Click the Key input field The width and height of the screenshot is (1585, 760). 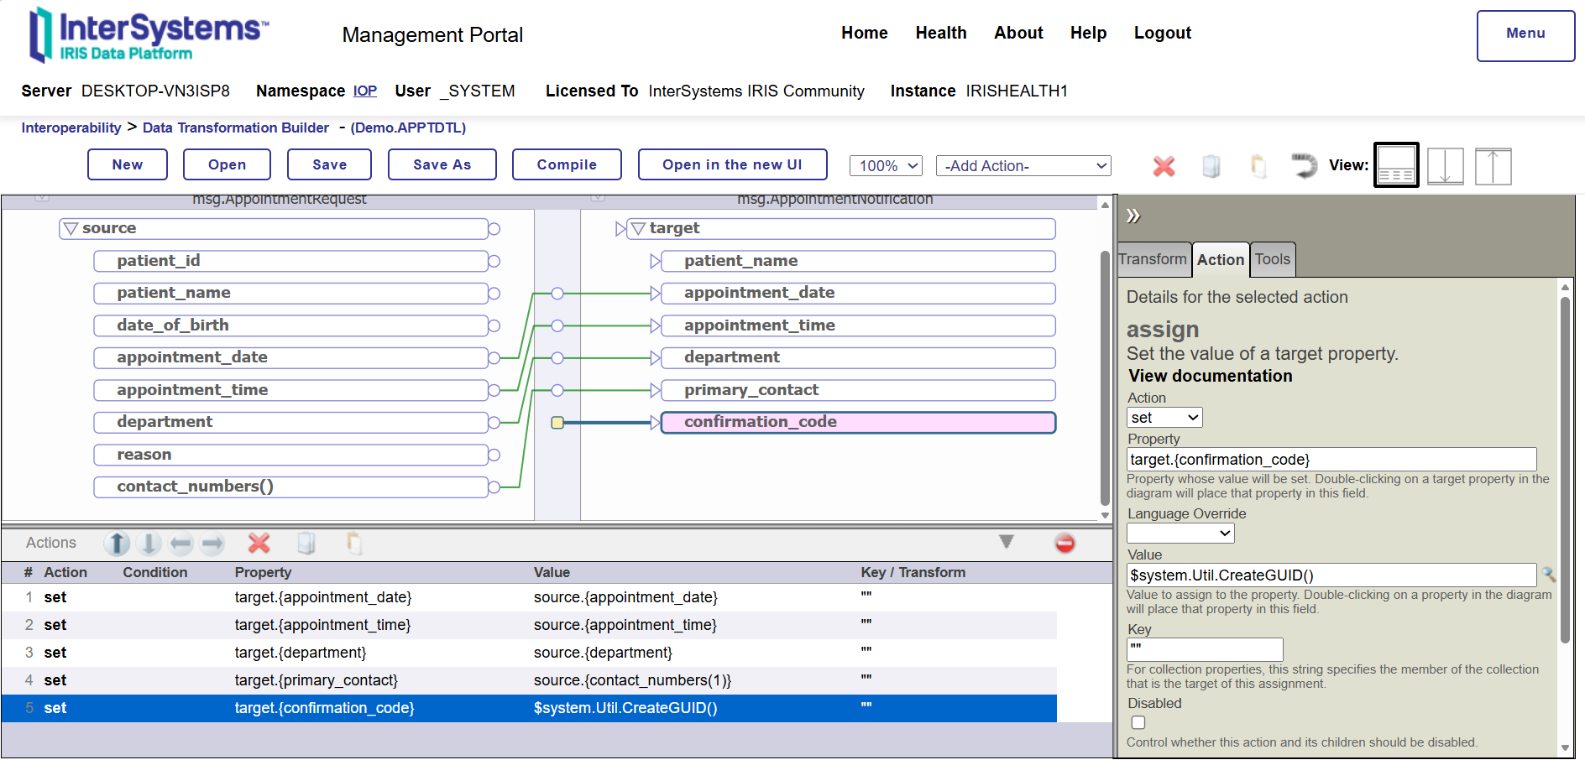(x=1204, y=649)
